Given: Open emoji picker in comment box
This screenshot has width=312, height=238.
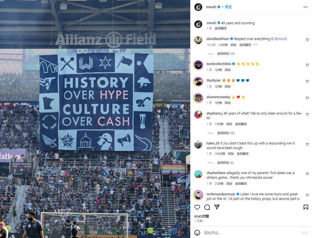Looking at the screenshot, I should click(x=197, y=233).
